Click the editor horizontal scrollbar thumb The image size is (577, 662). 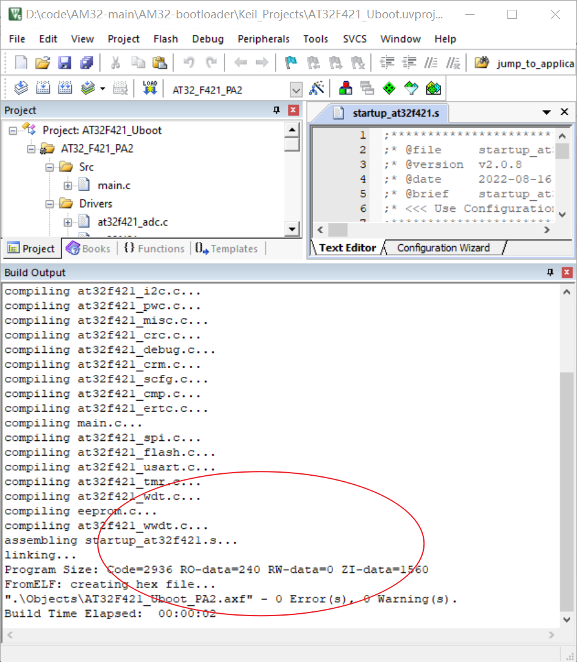[x=338, y=230]
